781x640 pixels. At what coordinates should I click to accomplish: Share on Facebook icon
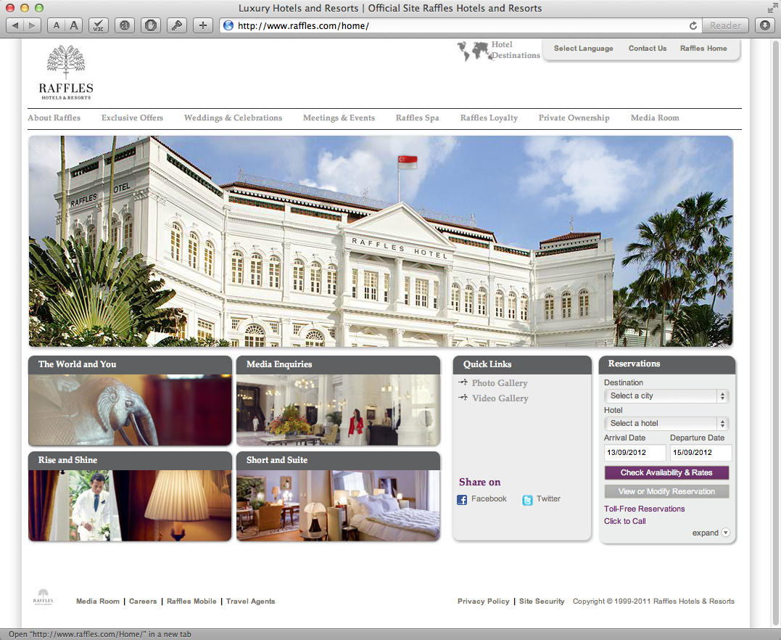pyautogui.click(x=462, y=499)
